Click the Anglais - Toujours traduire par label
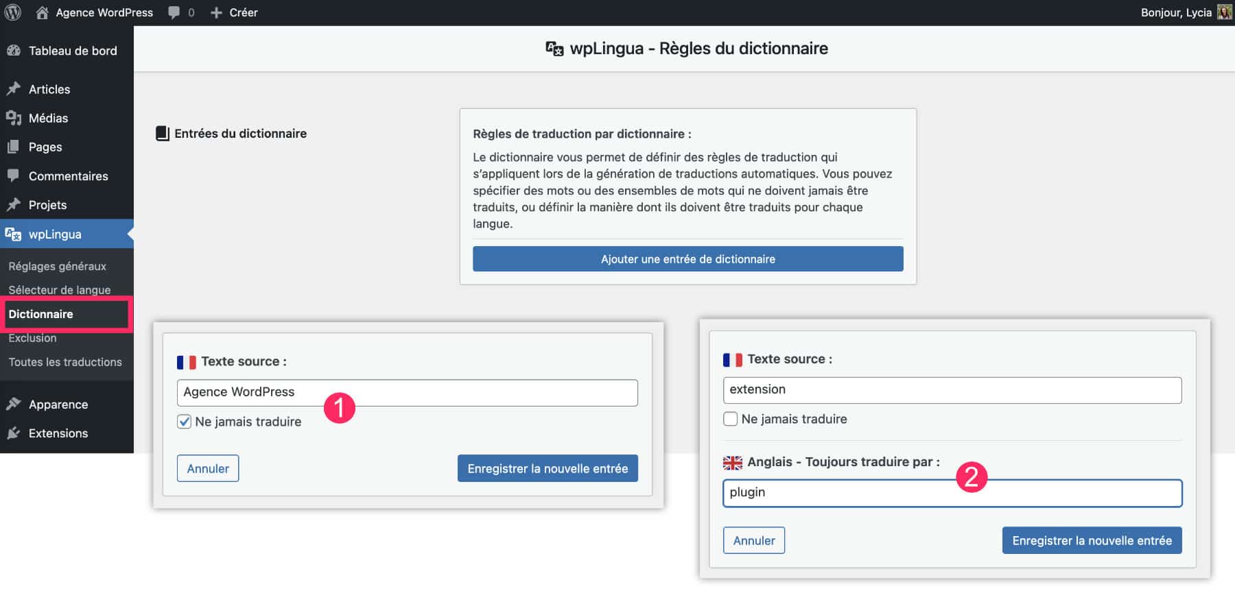 click(x=843, y=462)
